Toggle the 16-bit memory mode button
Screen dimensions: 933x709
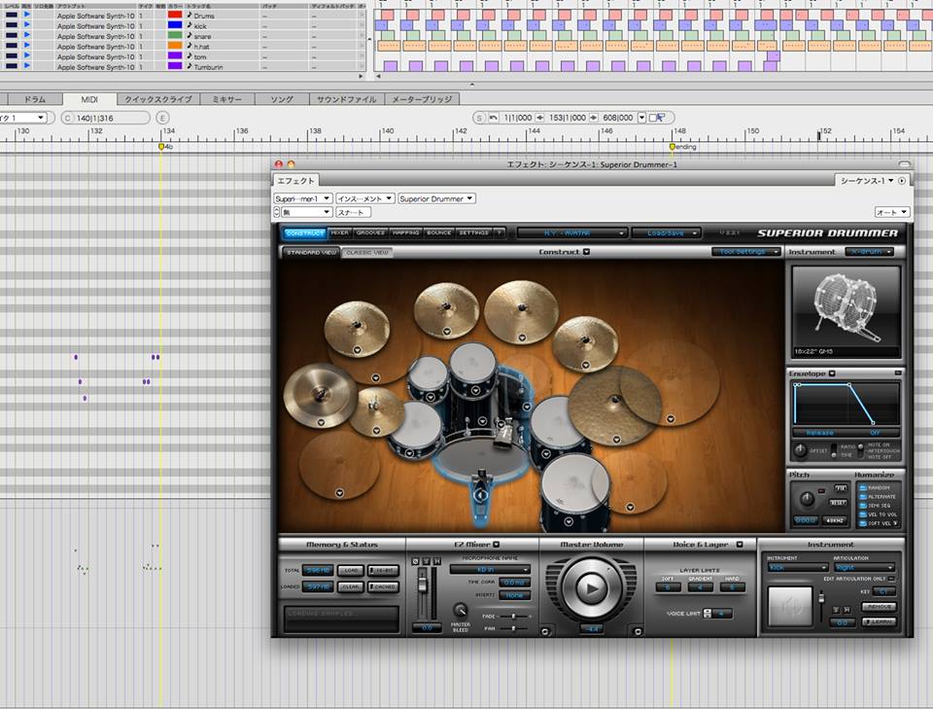383,570
